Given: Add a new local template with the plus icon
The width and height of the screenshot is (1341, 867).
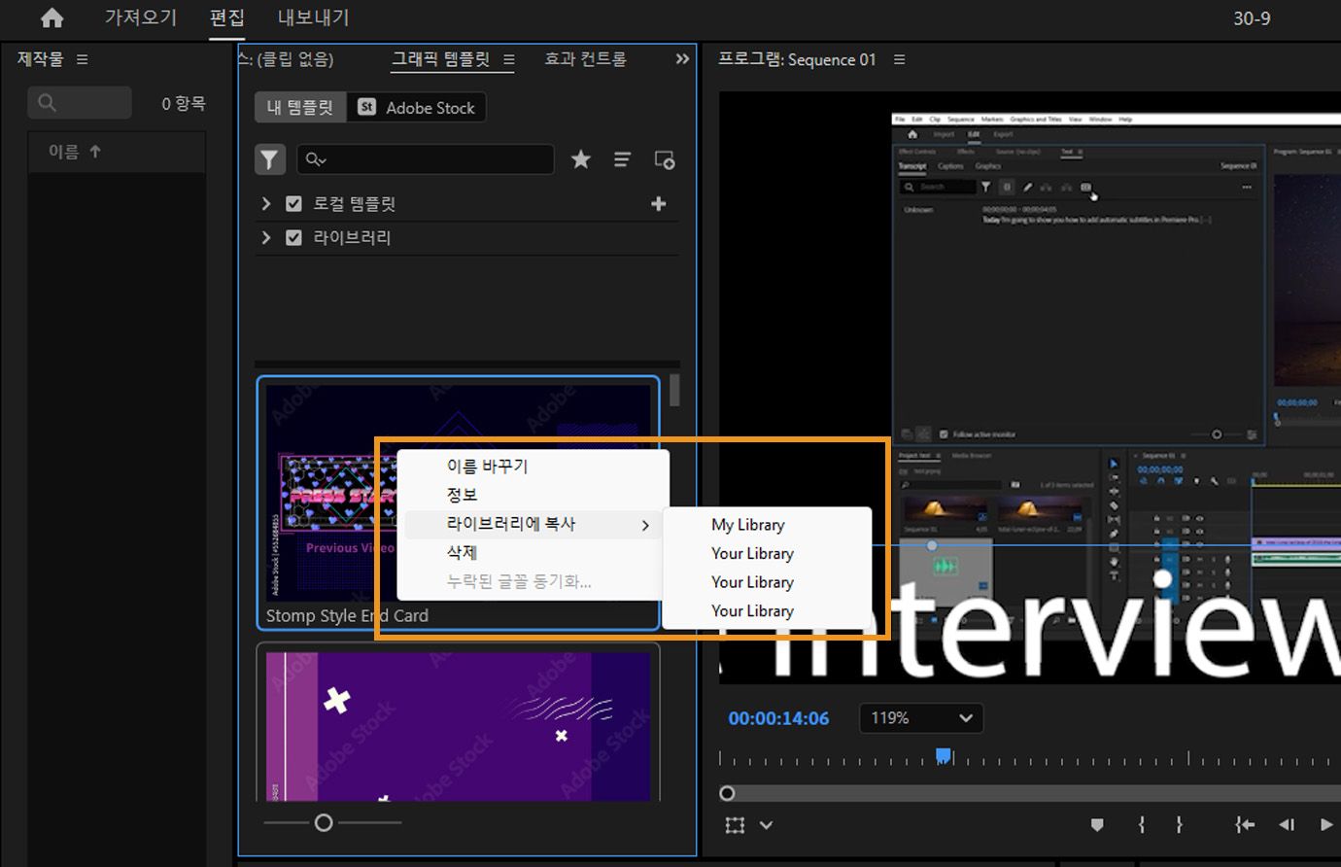Looking at the screenshot, I should [658, 203].
